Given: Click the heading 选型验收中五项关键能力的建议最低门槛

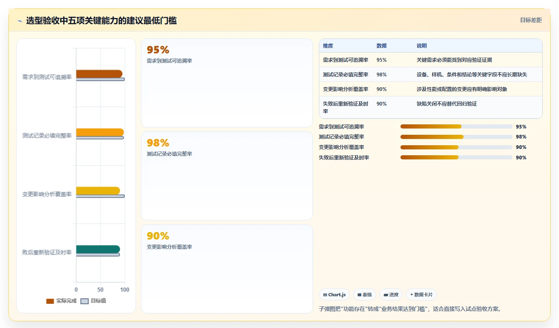Looking at the screenshot, I should [101, 20].
